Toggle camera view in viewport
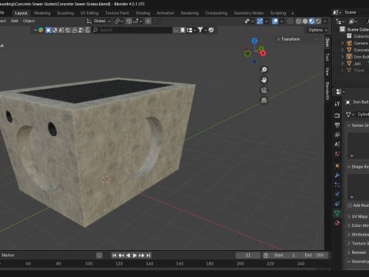Viewport: 369px width, 277px height. tap(264, 90)
